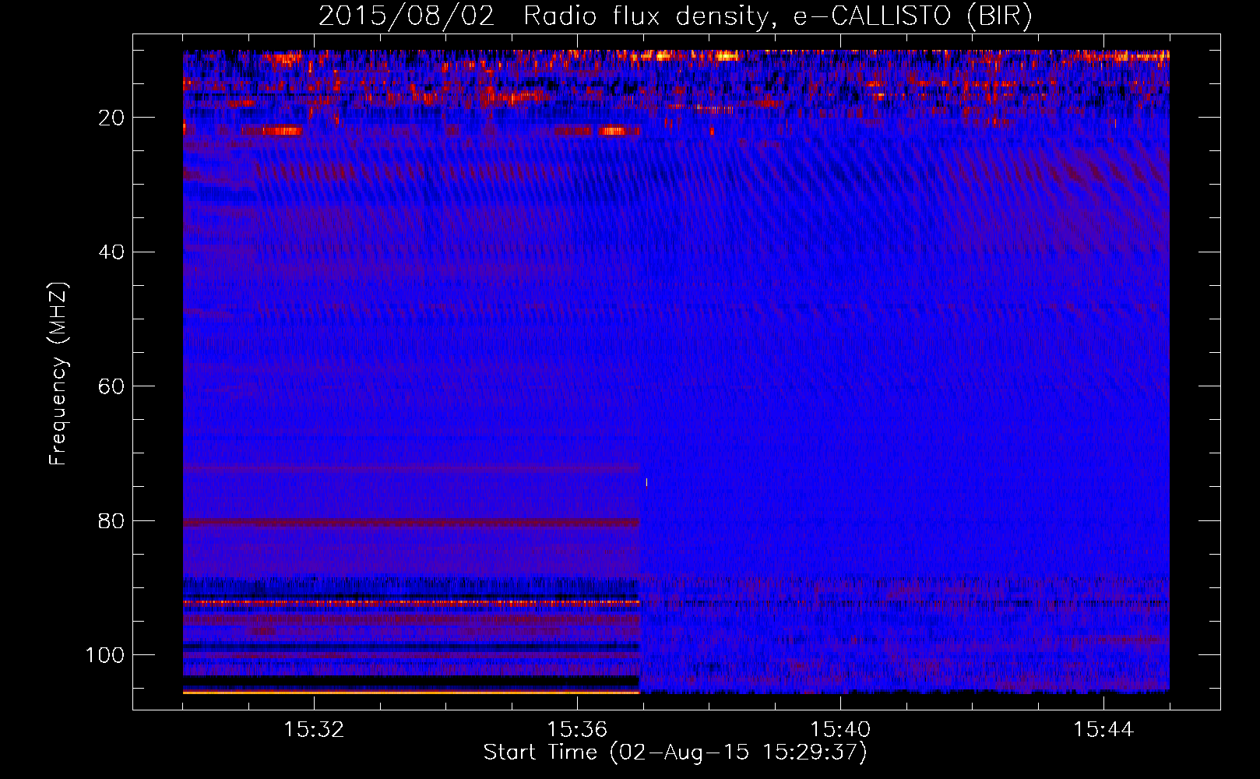Click the small yellow spike near 75 MHz

click(646, 482)
